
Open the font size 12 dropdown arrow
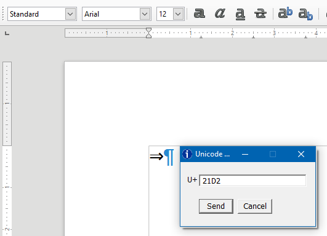click(x=178, y=14)
